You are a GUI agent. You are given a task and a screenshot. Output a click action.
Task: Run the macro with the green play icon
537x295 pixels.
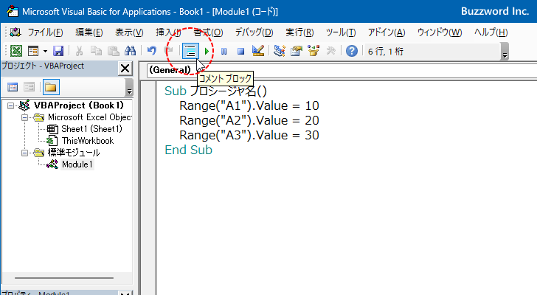(x=207, y=52)
